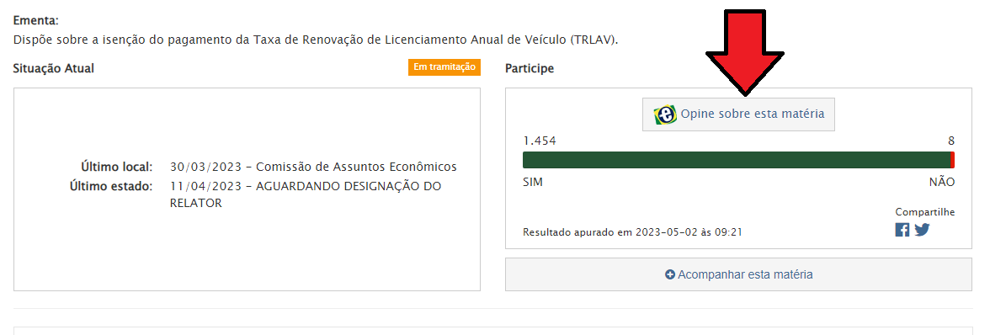Select the 1.454 yes-vote count
The height and width of the screenshot is (335, 1006).
click(539, 141)
